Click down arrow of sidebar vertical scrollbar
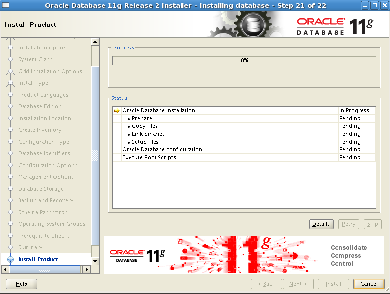 [x=95, y=261]
